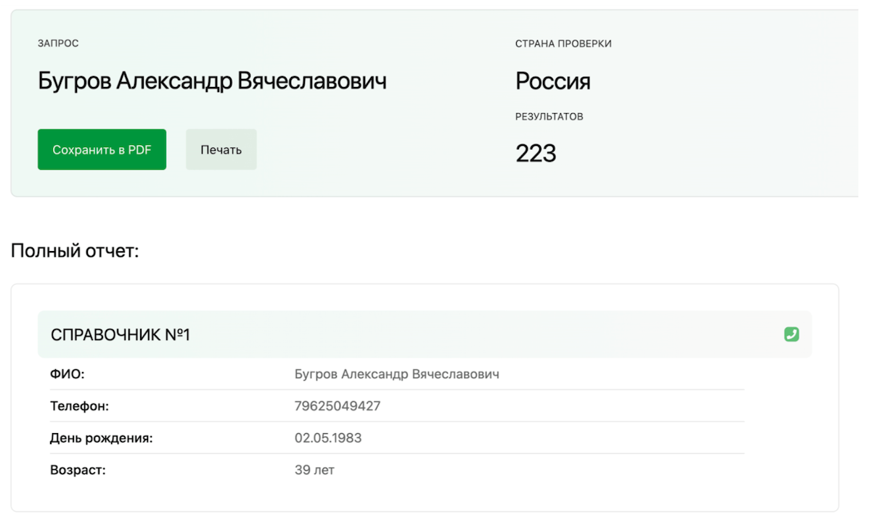Click the ФИО value in the table

397,374
